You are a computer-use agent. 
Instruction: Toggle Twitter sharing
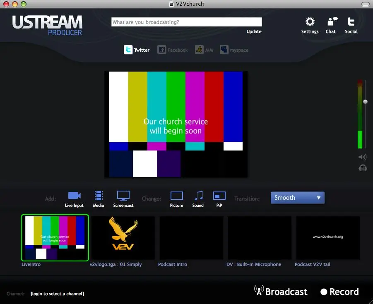click(137, 50)
